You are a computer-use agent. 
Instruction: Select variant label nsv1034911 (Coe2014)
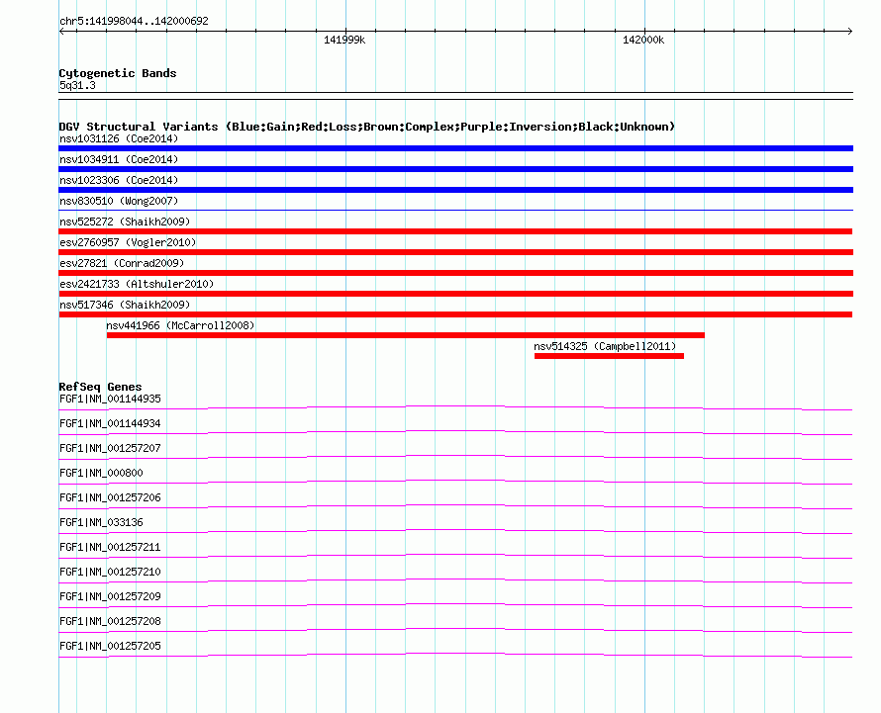[119, 159]
